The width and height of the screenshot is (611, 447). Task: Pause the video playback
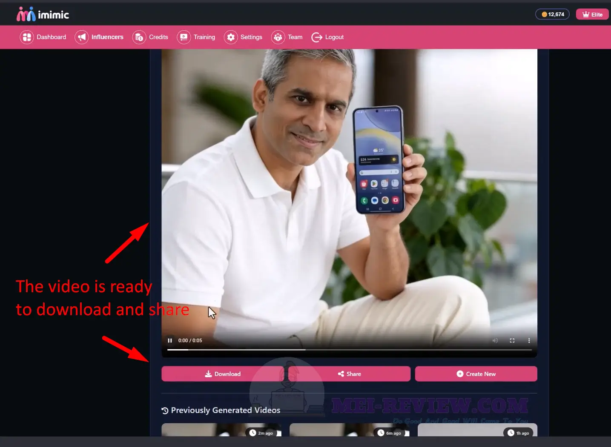(170, 340)
